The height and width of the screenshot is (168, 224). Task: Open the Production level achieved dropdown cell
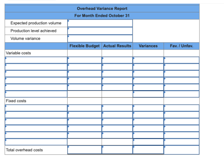pos(100,31)
